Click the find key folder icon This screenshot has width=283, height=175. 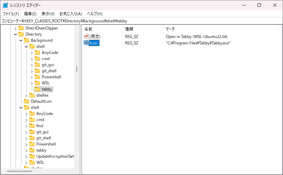(x=32, y=125)
